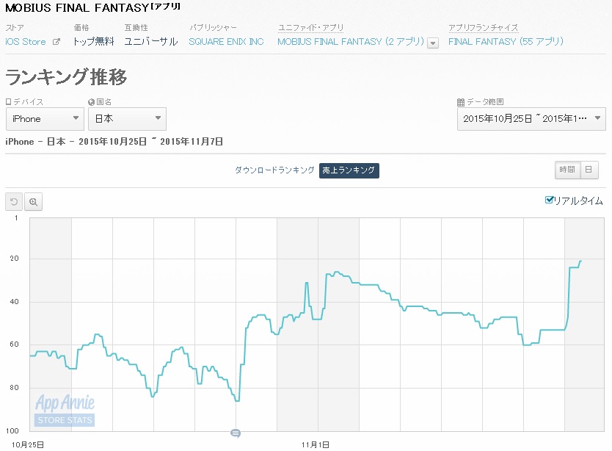This screenshot has height=451, width=612.
Task: Open FINAL FANTASY (55 アプリ) franchise link
Action: coord(506,41)
